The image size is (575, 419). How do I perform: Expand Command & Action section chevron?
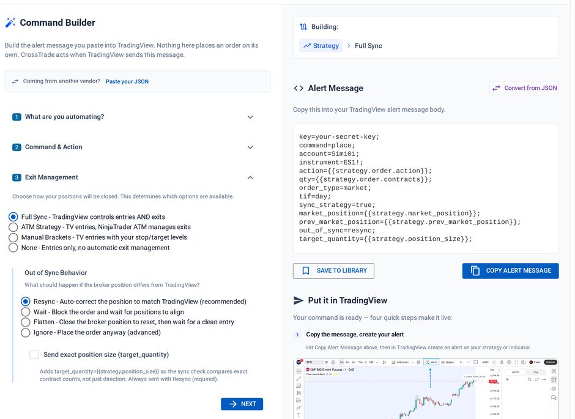click(250, 147)
